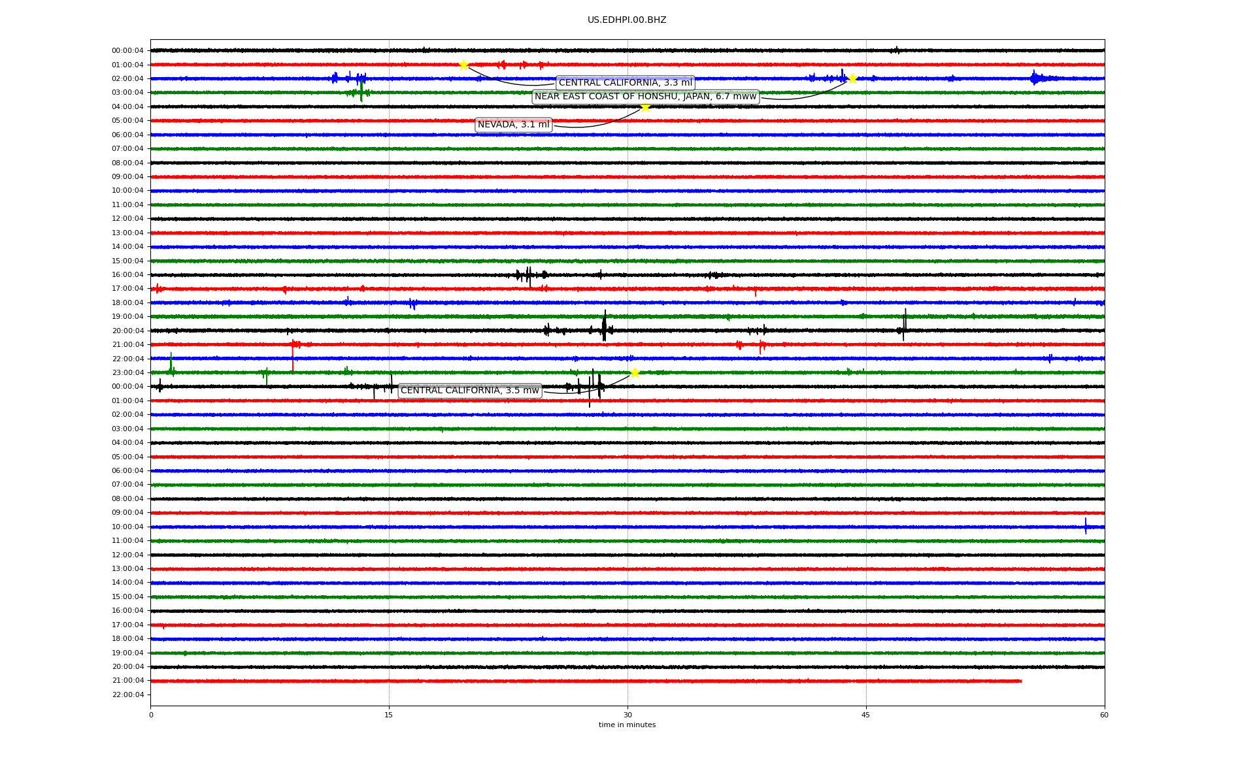Click the NEAR EAST COAST OF HONSHU label
This screenshot has width=1255, height=784.
point(645,97)
